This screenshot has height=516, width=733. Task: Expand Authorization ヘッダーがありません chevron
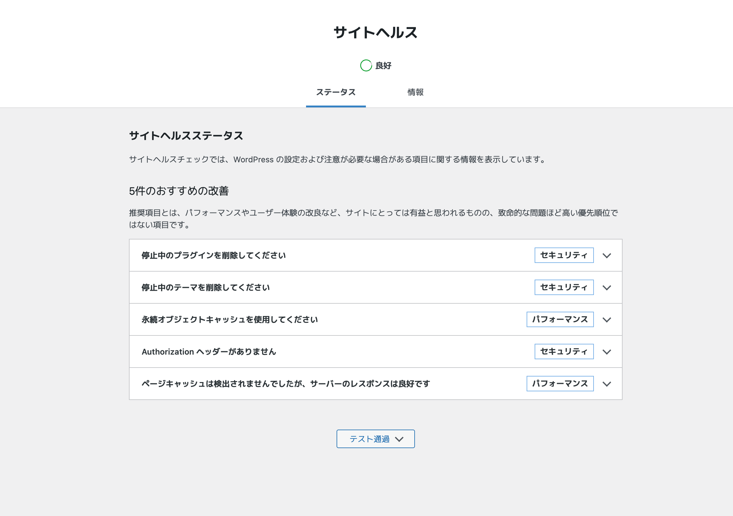(607, 352)
